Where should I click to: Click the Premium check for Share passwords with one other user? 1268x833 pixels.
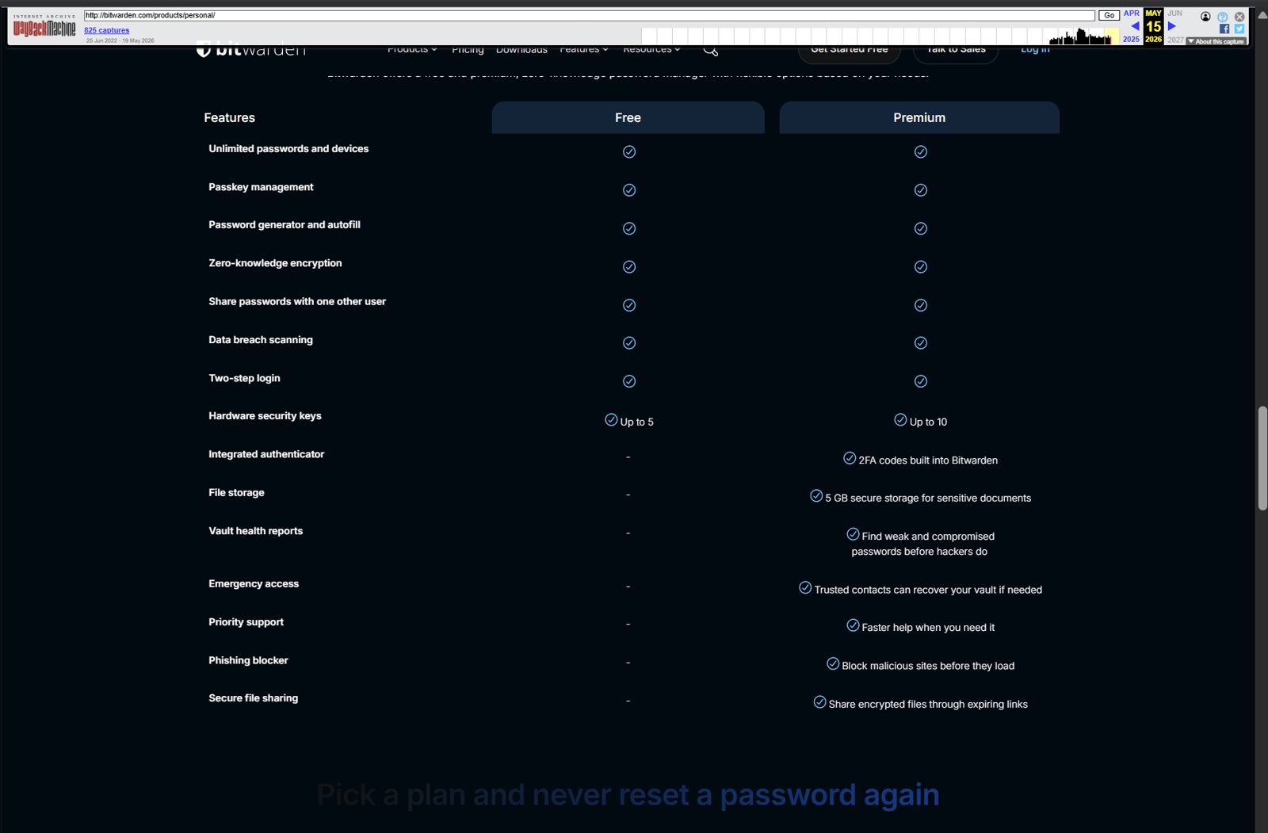(x=921, y=305)
